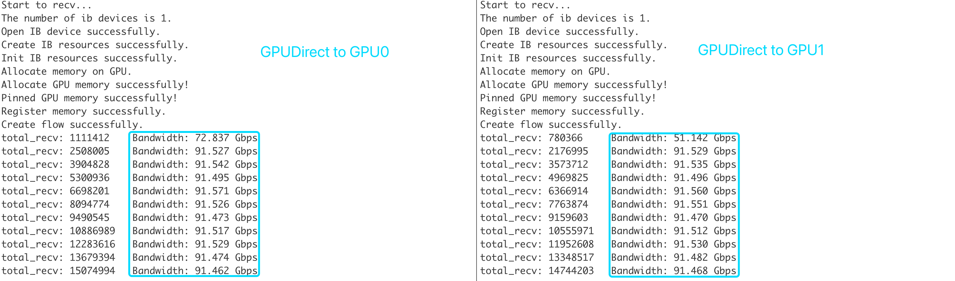Click the 91.468 Gbps bandwidth entry
Screen dimensions: 955x281
pos(673,271)
